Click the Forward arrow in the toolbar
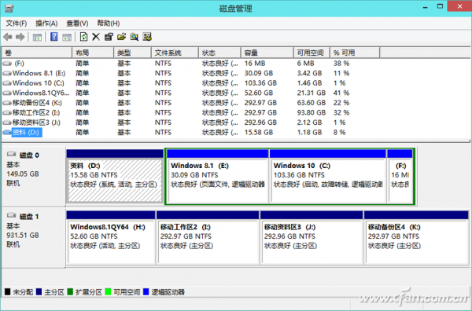 coord(20,37)
